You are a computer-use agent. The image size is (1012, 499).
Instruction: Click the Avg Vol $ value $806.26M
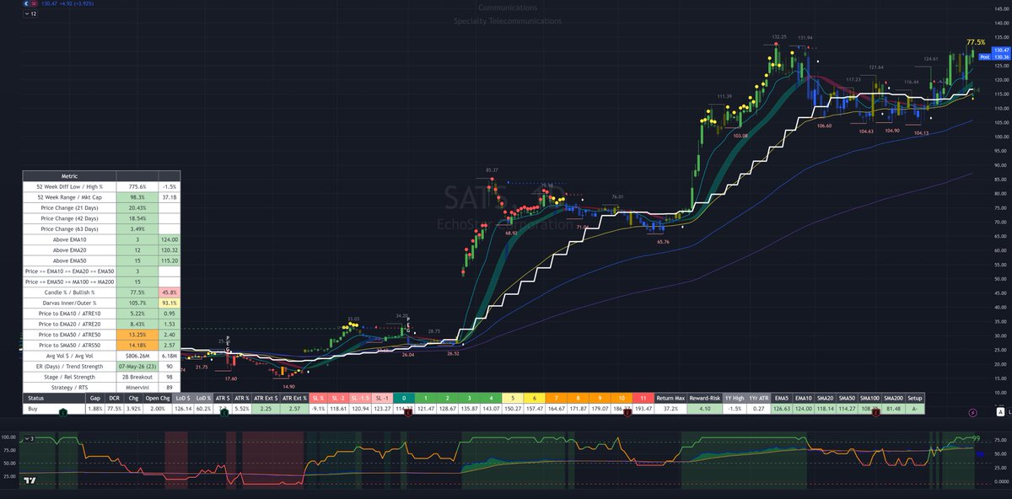pos(137,356)
